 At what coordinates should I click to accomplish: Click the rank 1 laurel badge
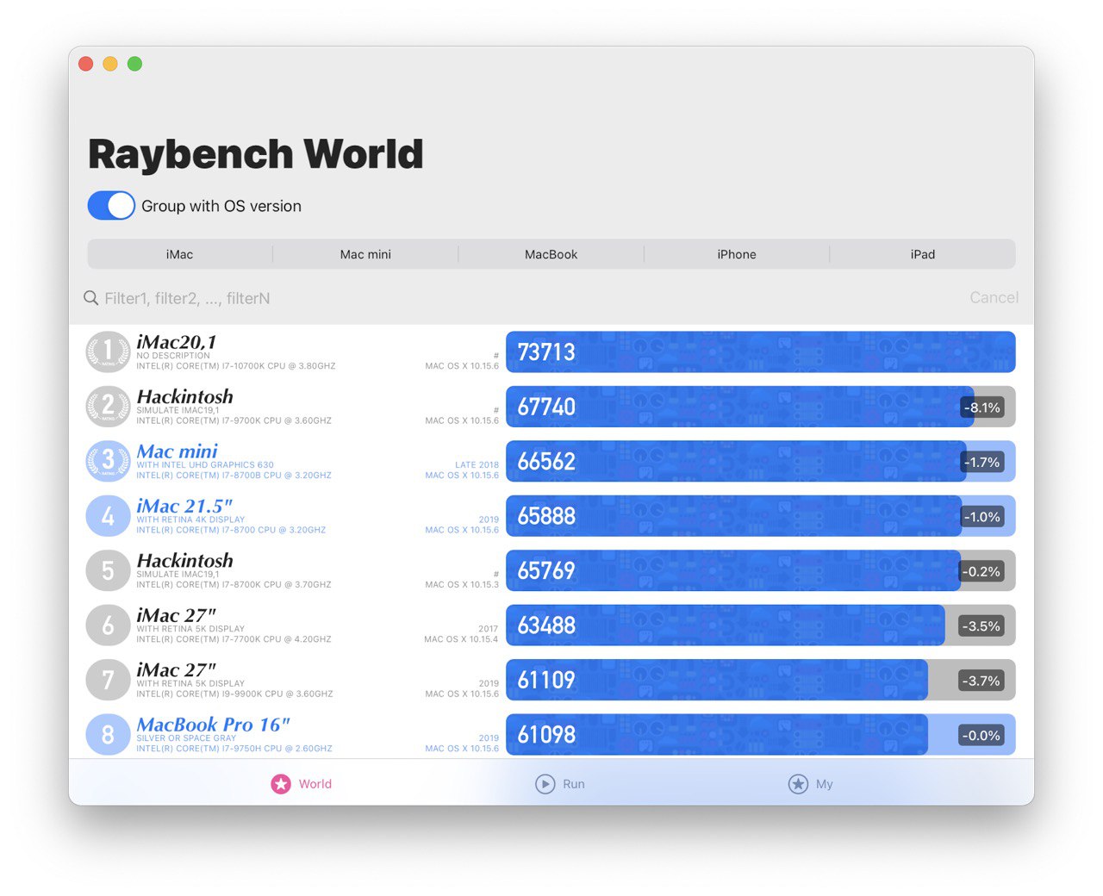pos(108,352)
